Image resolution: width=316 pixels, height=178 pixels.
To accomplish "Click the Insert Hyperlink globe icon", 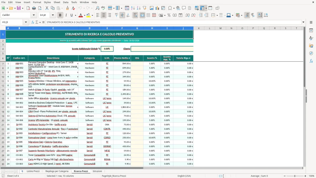I will 178,8.
